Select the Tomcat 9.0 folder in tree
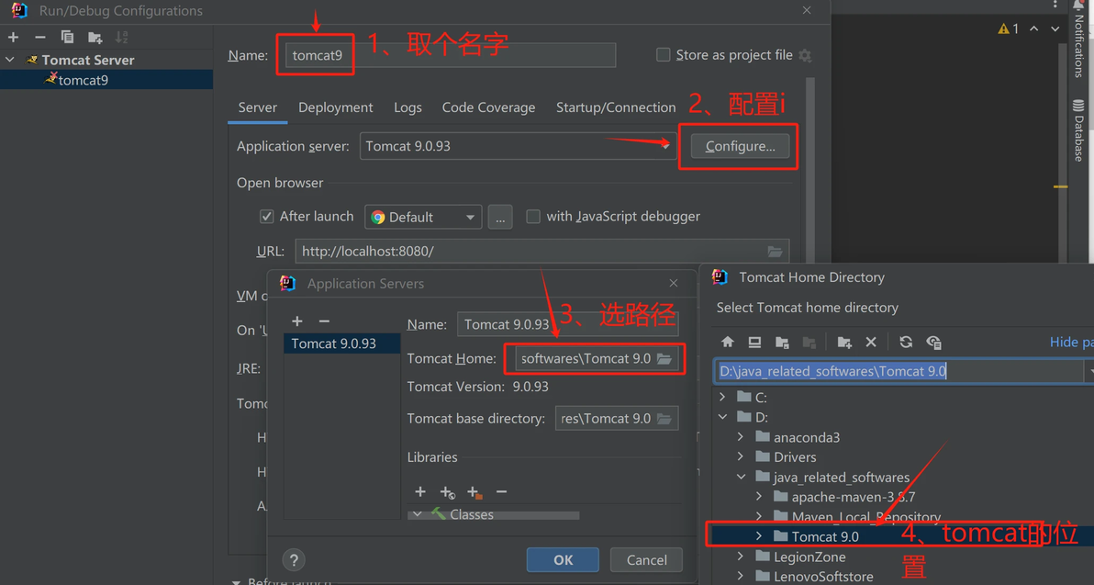1094x585 pixels. 825,536
